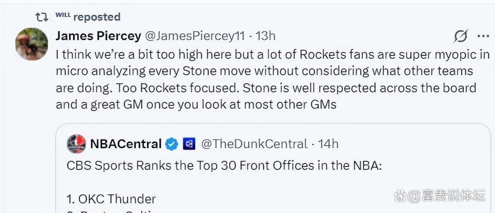Open the @TheDunkCentral handle link

(254, 144)
